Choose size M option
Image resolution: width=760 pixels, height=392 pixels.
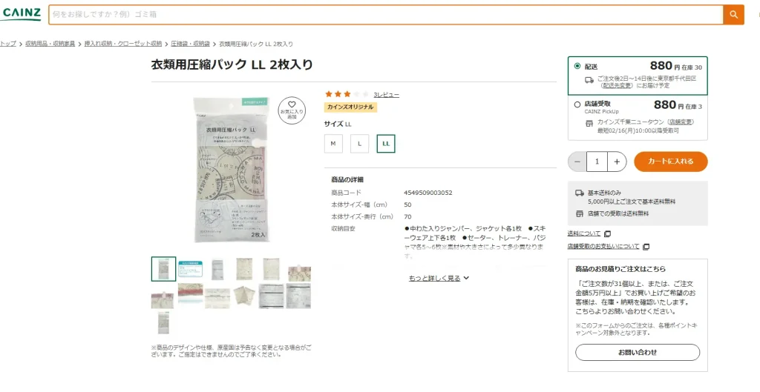[333, 143]
